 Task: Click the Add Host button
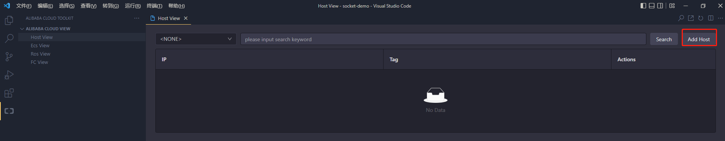[698, 39]
